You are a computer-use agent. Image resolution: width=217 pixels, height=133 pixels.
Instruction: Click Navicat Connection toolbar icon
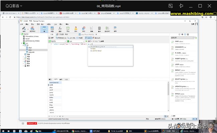pos(24,29)
